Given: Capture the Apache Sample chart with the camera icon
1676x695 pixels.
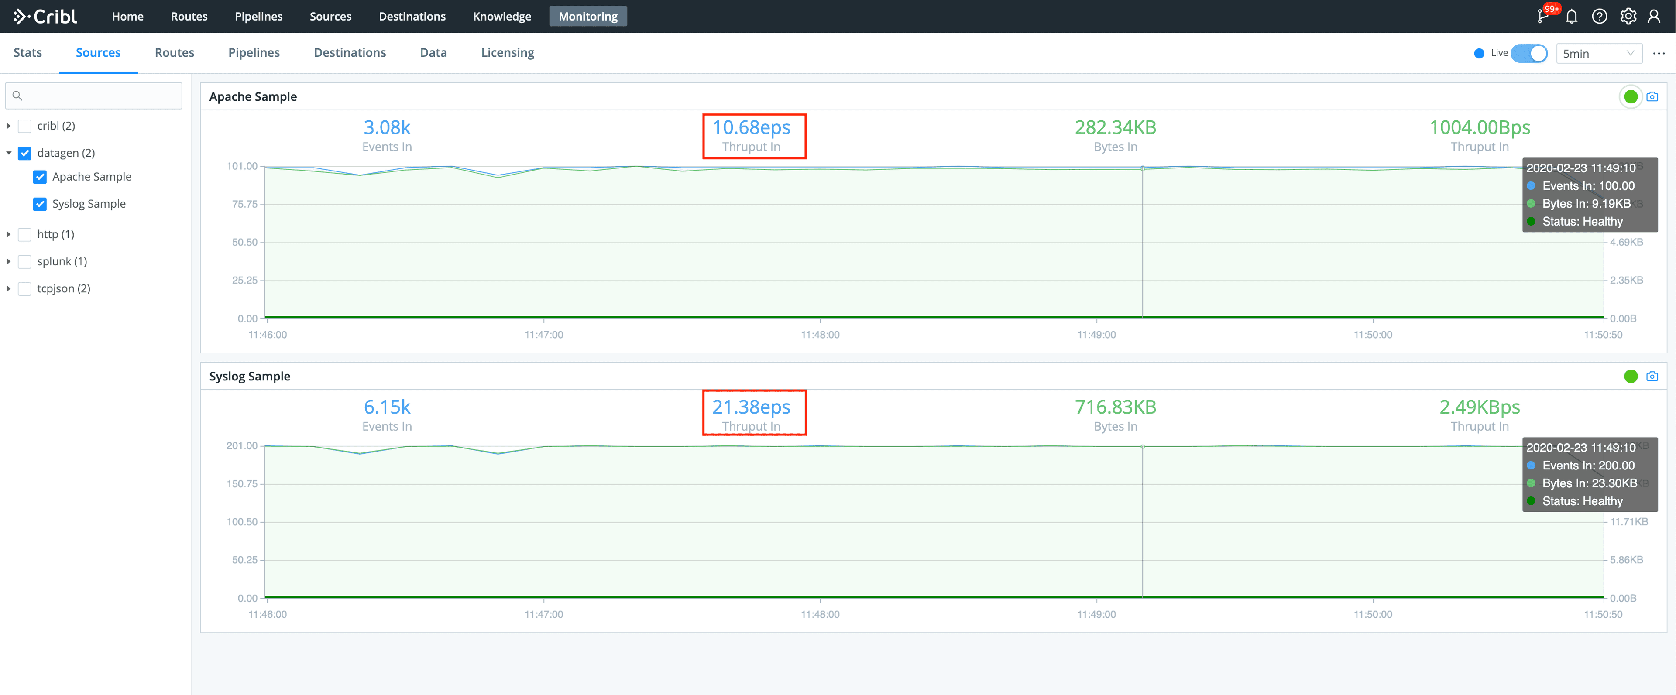Looking at the screenshot, I should 1652,96.
